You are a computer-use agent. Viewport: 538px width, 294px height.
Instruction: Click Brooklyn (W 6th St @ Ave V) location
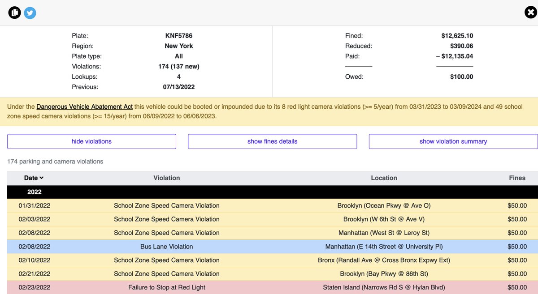coord(384,219)
